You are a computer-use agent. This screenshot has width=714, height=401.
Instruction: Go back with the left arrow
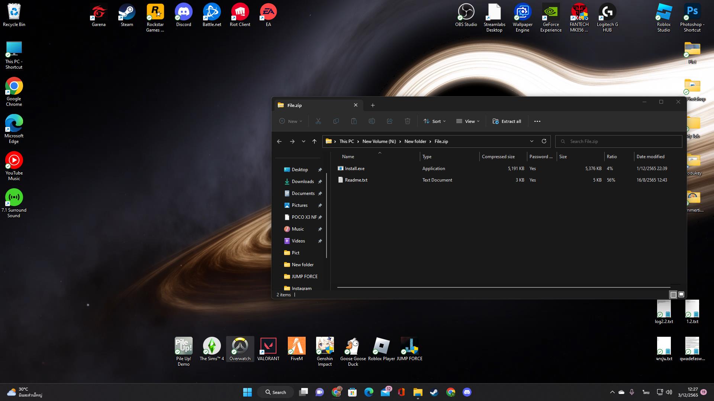point(279,141)
